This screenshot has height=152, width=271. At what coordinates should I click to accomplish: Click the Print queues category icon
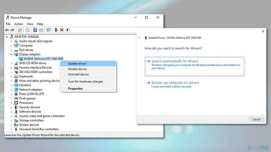click(16, 99)
